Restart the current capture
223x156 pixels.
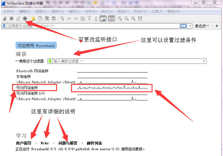click(18, 19)
